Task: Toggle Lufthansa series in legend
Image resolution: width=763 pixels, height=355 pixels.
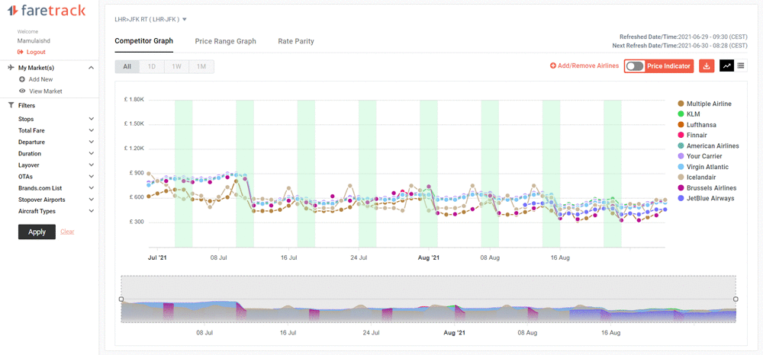Action: coord(697,125)
